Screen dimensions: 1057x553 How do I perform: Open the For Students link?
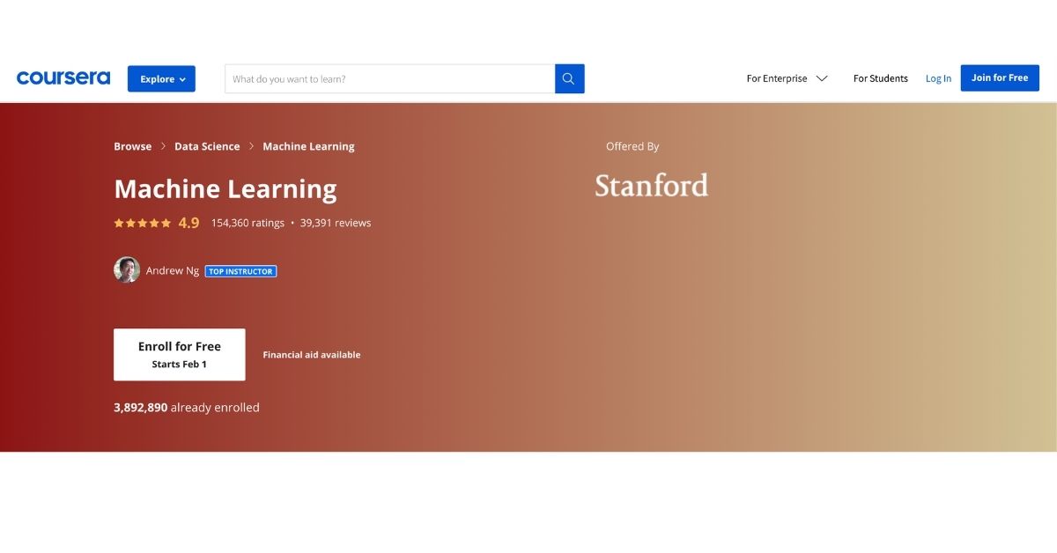880,78
